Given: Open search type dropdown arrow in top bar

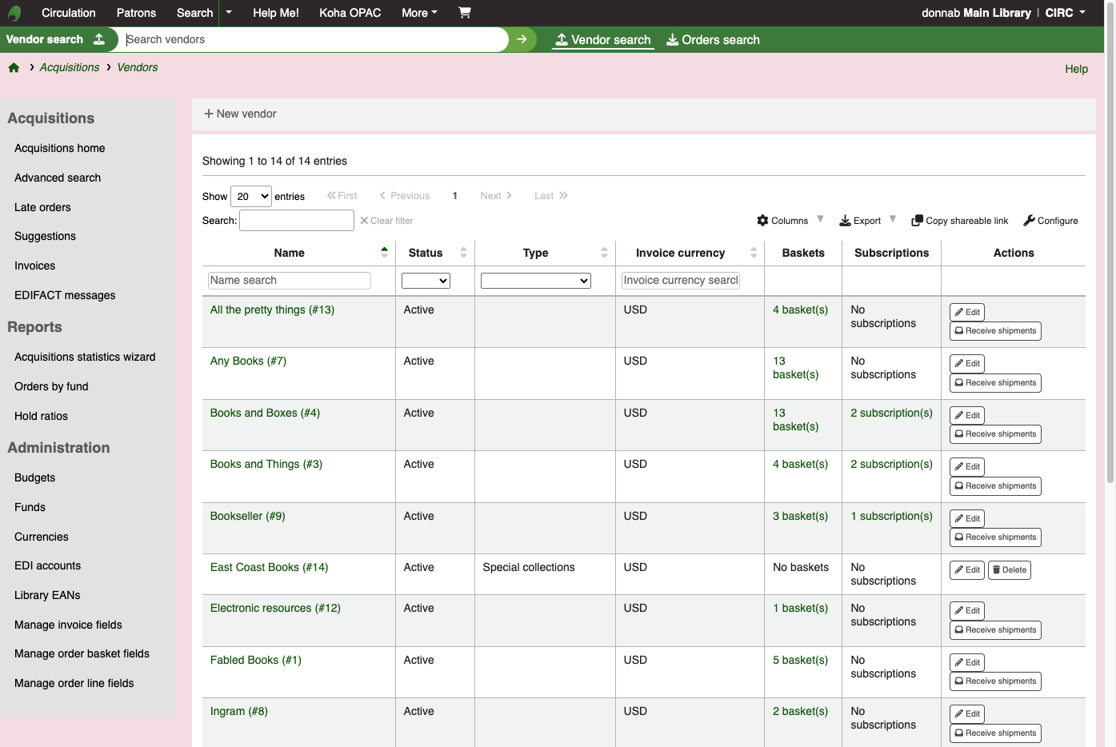Looking at the screenshot, I should point(229,13).
